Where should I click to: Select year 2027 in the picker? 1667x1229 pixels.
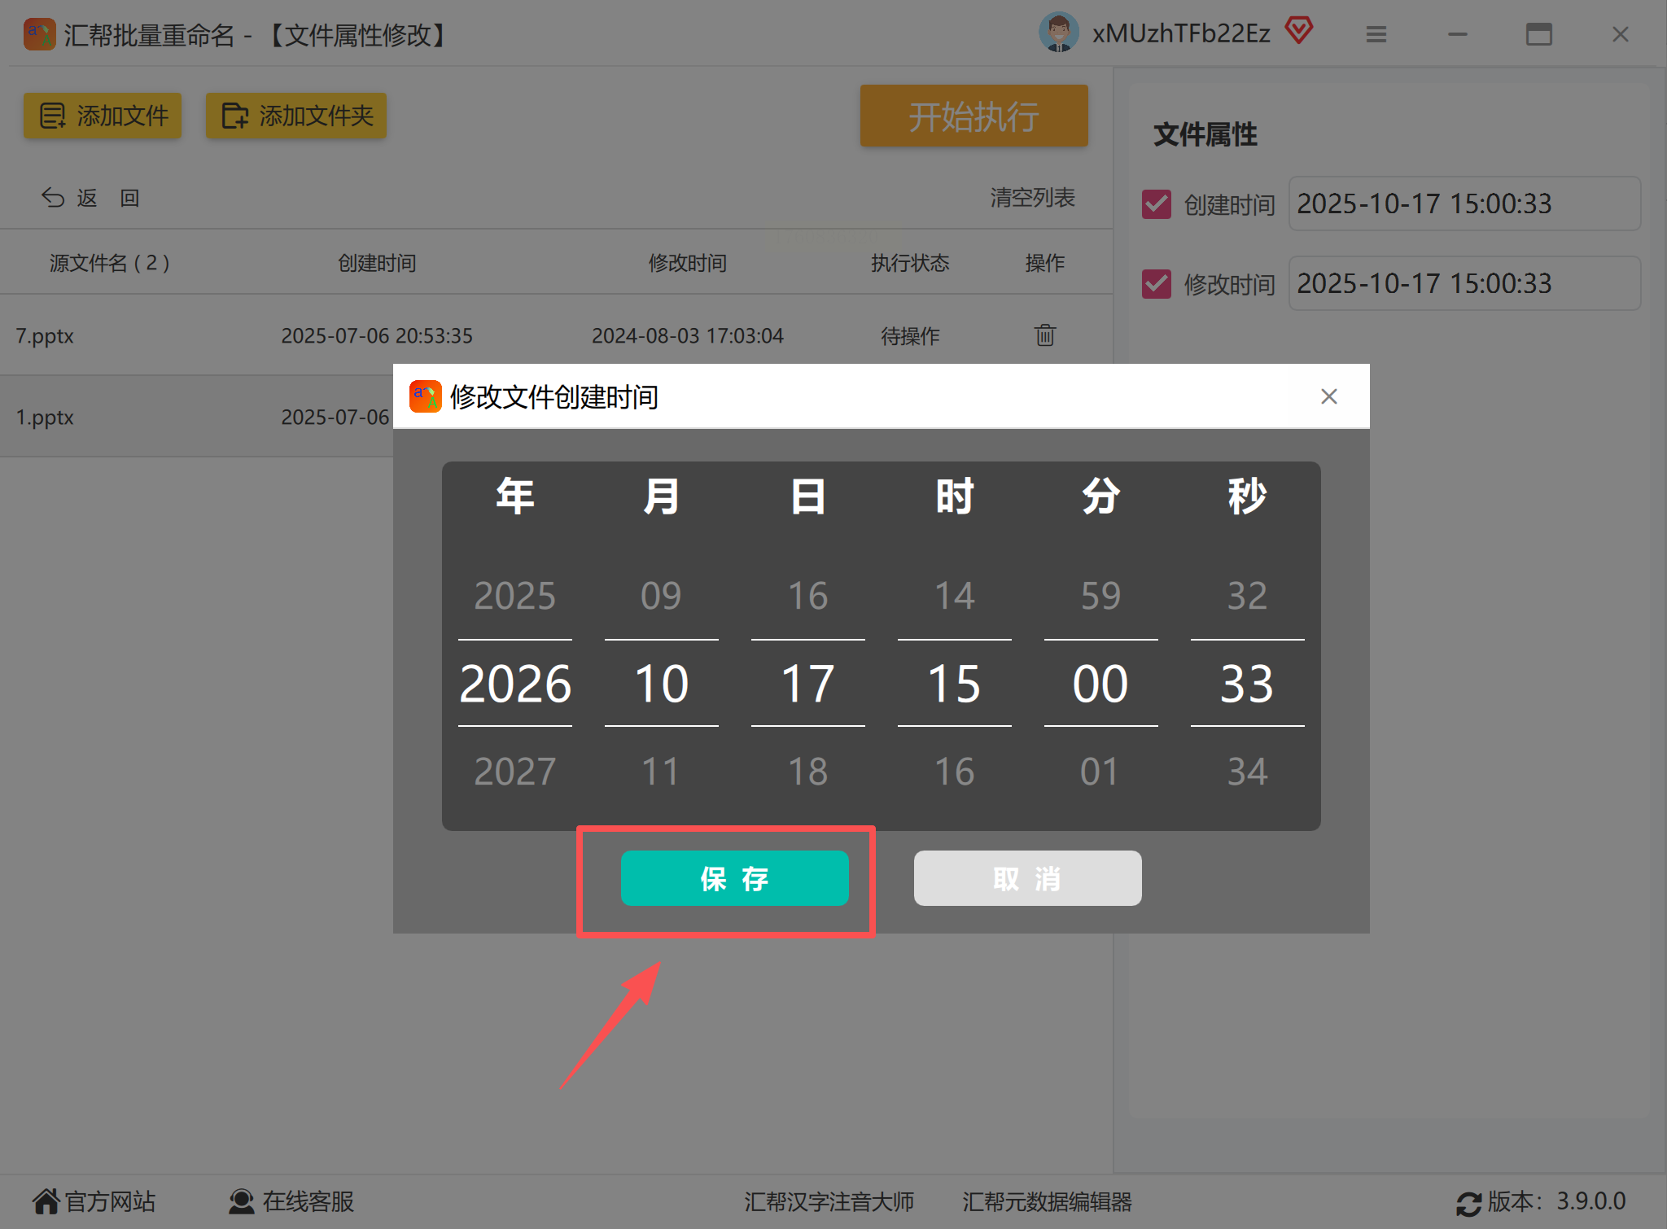click(514, 771)
